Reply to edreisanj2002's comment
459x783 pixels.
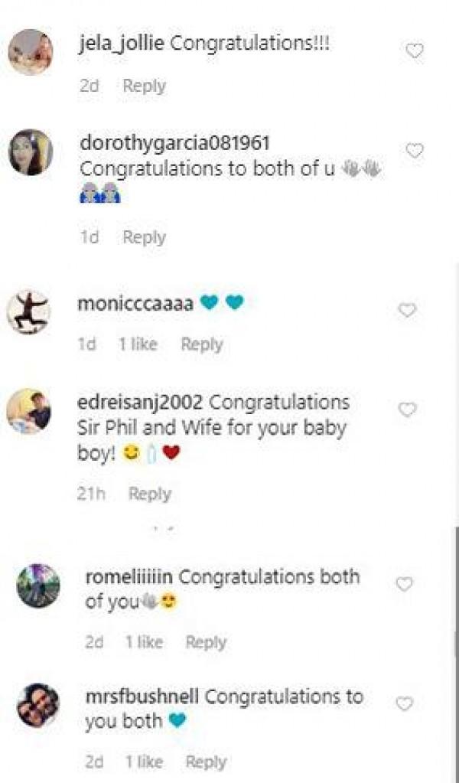[x=150, y=494]
